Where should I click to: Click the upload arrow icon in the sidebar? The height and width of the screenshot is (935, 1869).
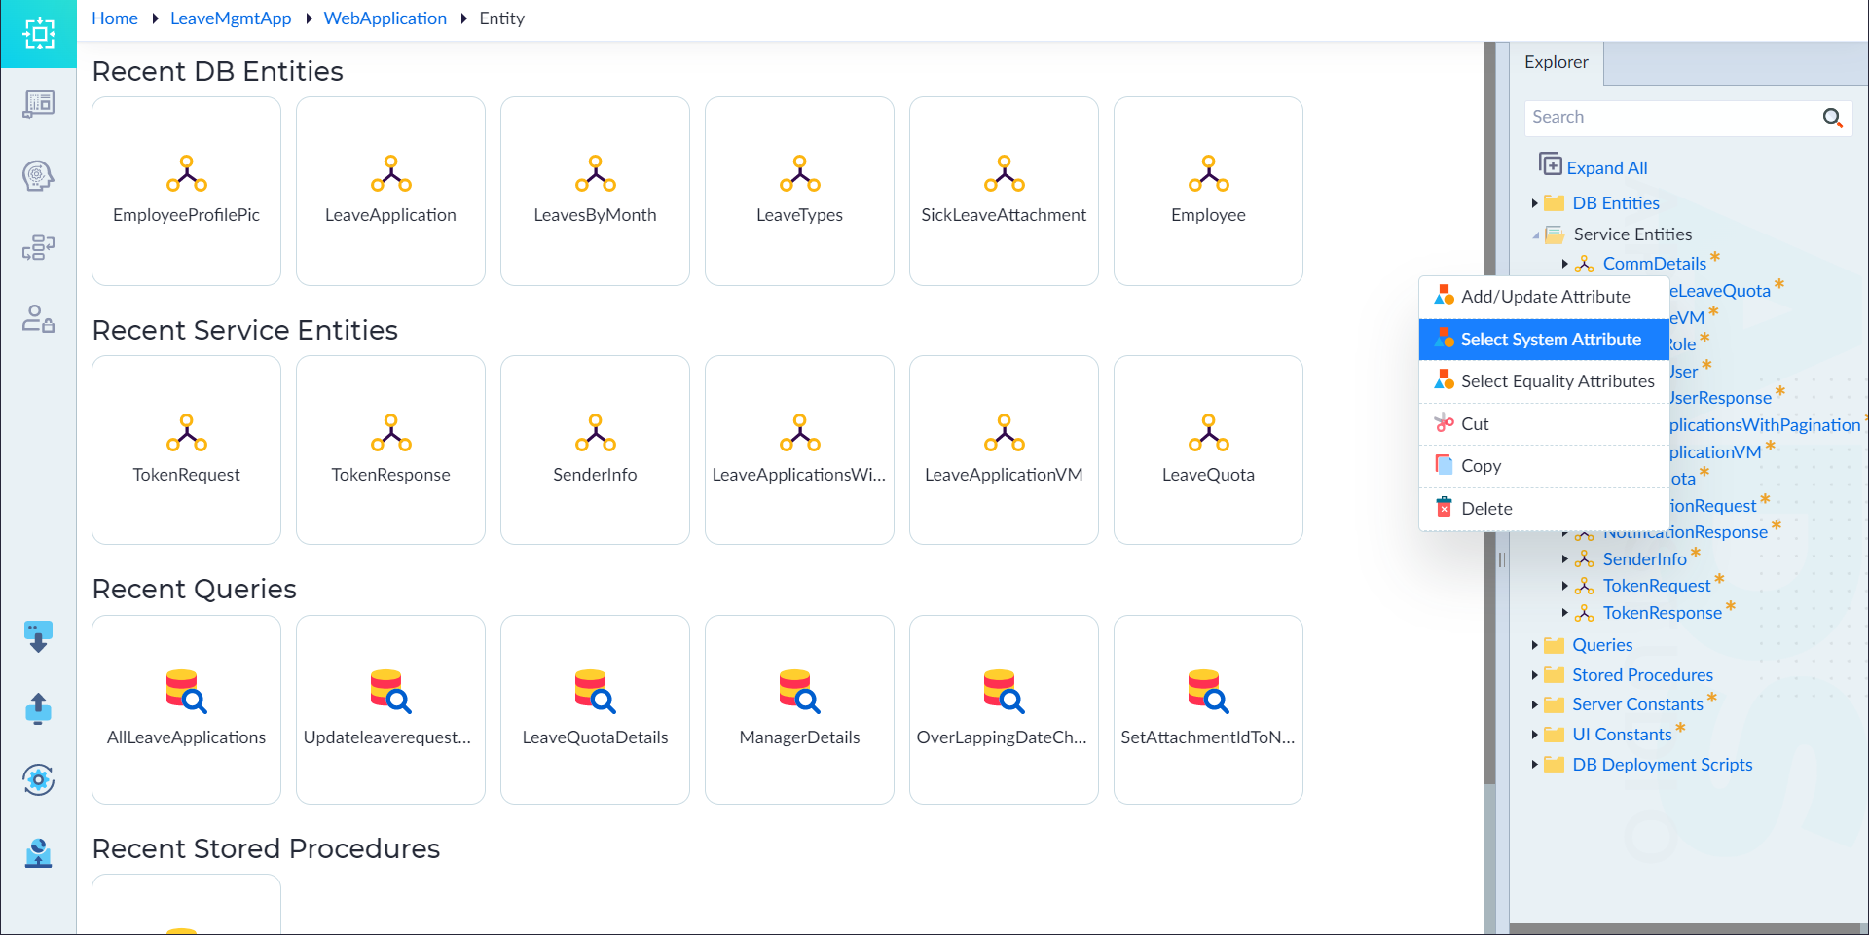point(38,708)
